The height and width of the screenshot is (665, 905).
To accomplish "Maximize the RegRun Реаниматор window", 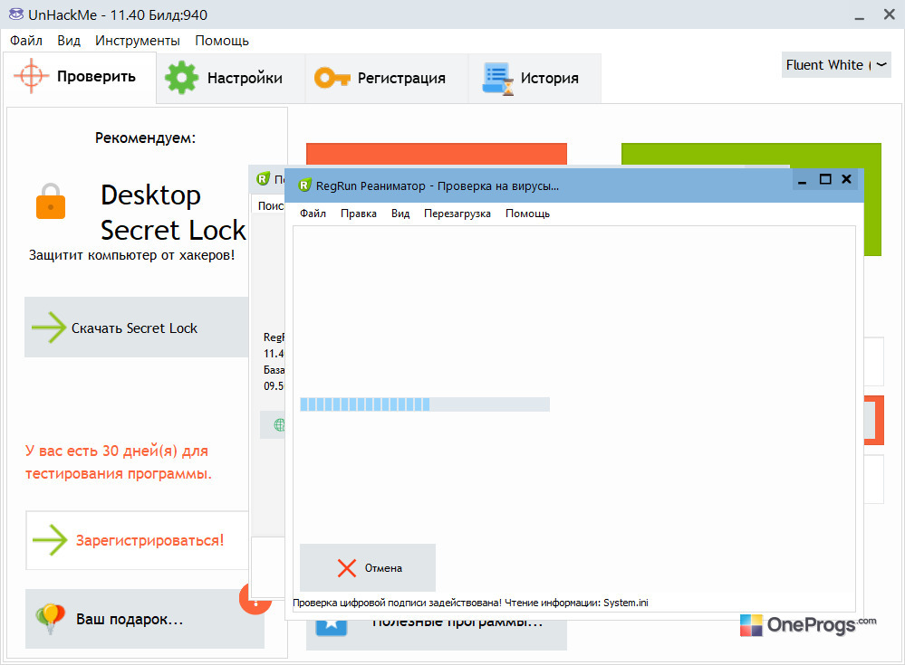I will (825, 180).
